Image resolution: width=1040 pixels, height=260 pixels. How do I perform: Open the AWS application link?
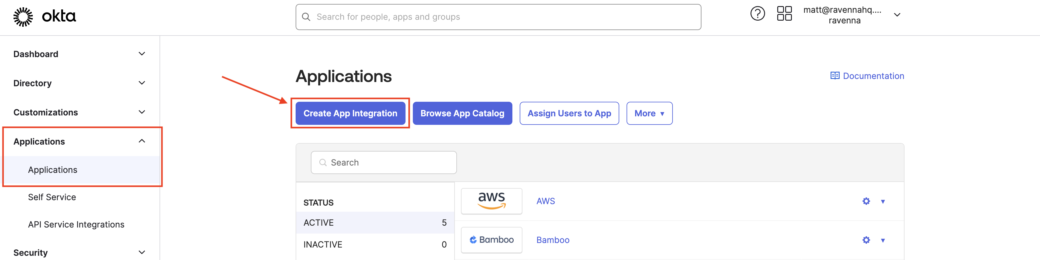pos(546,201)
